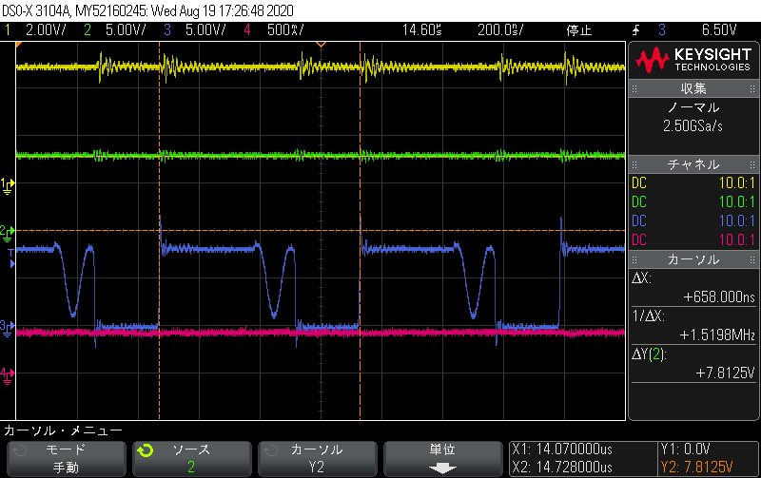Click channel 1 ground marker on left edge

pyautogui.click(x=8, y=185)
